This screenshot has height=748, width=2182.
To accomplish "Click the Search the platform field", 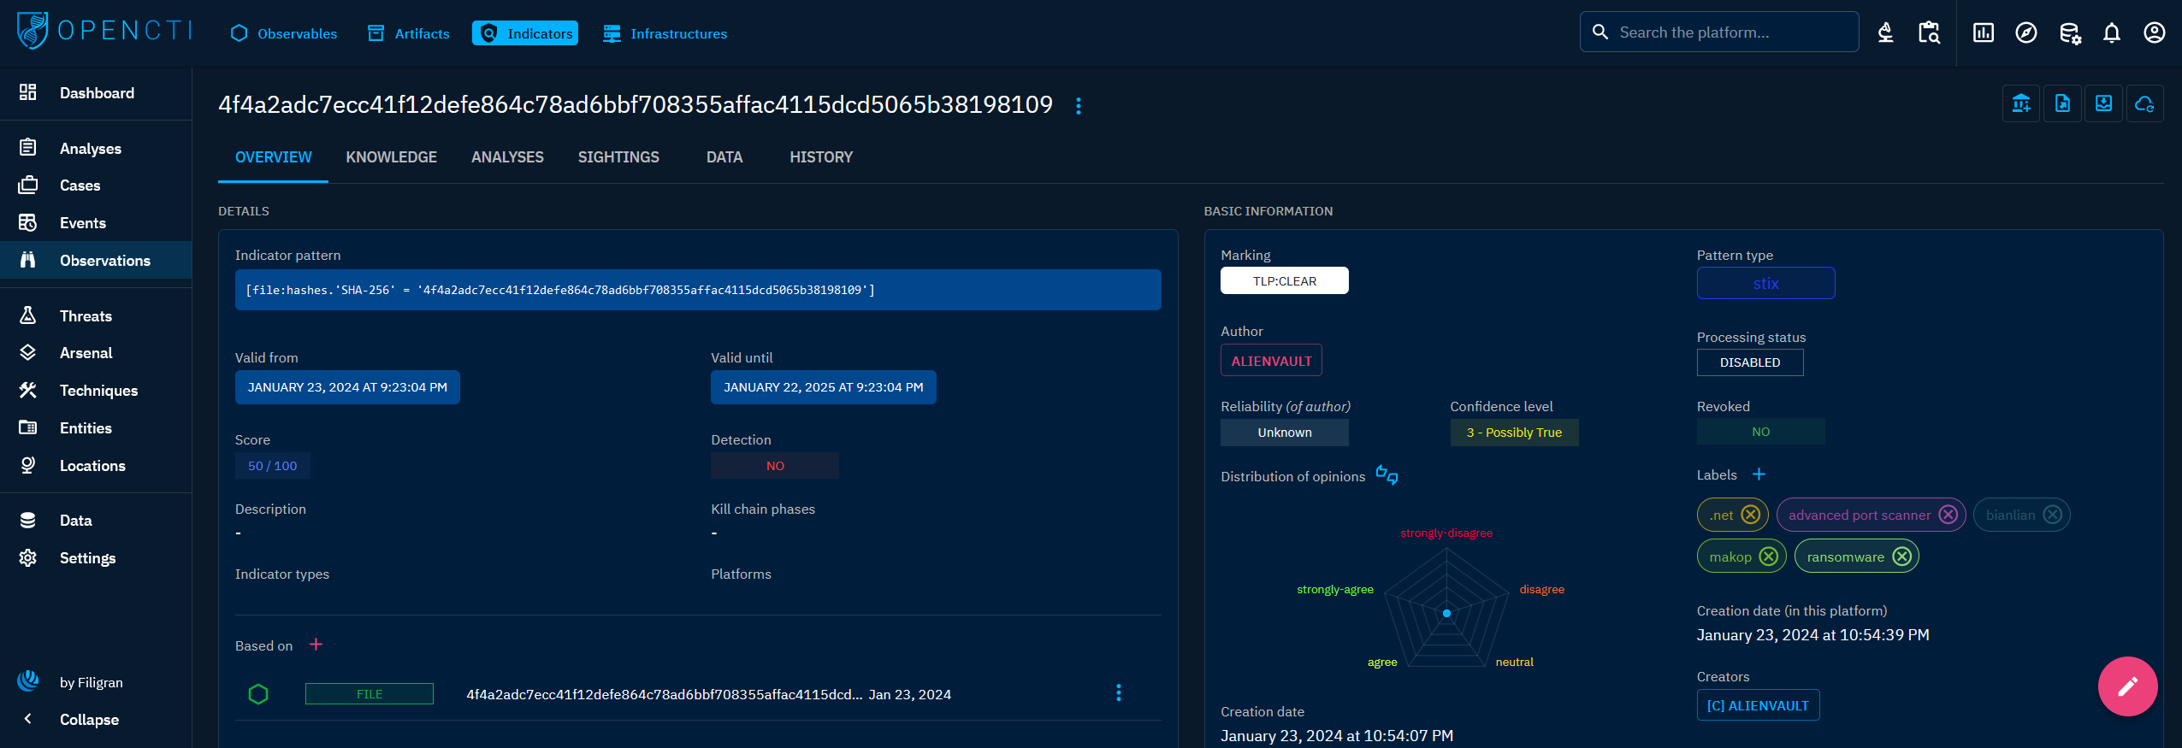I will pos(1728,32).
